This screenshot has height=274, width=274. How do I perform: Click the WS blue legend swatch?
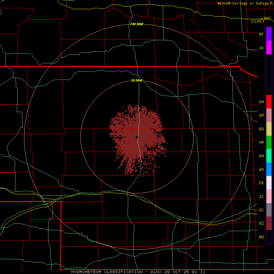pos(269,169)
